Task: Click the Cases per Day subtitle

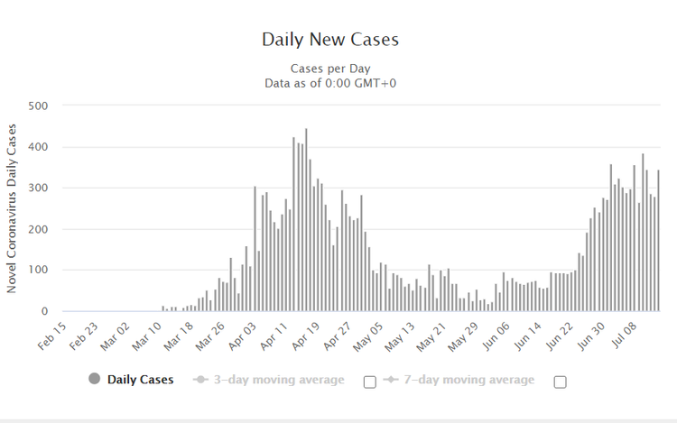Action: [x=330, y=69]
